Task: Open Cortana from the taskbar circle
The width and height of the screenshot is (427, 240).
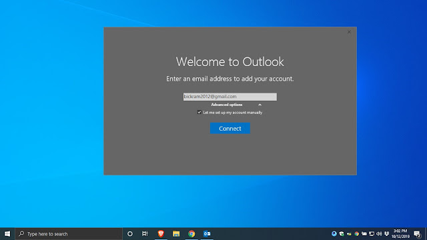Action: tap(130, 234)
